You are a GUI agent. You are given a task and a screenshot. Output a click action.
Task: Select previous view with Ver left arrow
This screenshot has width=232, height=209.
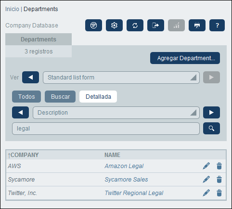pyautogui.click(x=30, y=78)
